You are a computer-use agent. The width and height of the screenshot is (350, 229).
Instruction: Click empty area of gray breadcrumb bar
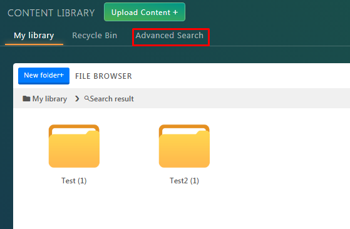point(241,98)
